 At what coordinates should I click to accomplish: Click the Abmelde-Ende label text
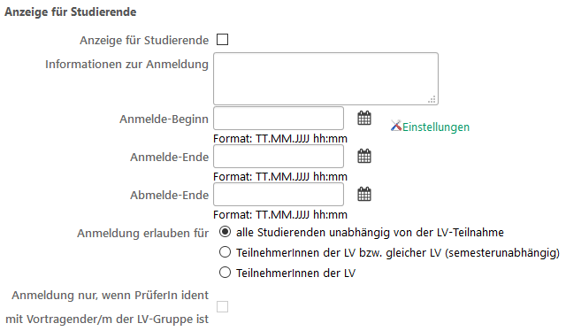click(x=169, y=195)
